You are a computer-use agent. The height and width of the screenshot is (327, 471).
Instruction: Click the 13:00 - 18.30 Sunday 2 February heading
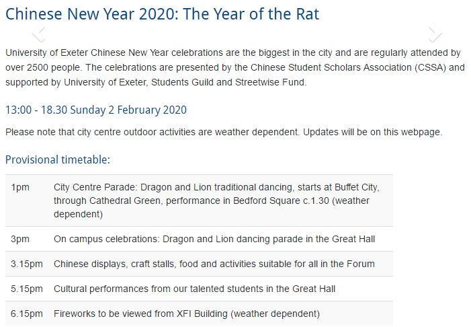[x=96, y=110]
